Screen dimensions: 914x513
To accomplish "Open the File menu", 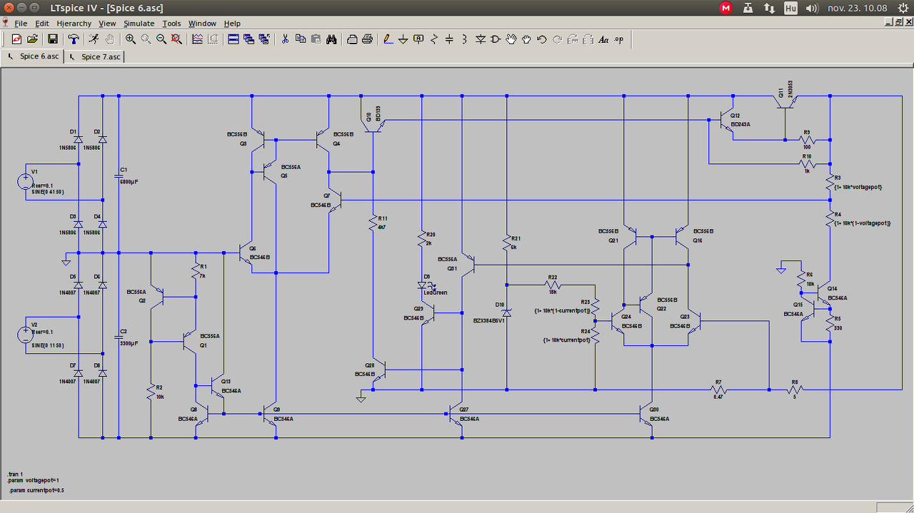I will [20, 24].
